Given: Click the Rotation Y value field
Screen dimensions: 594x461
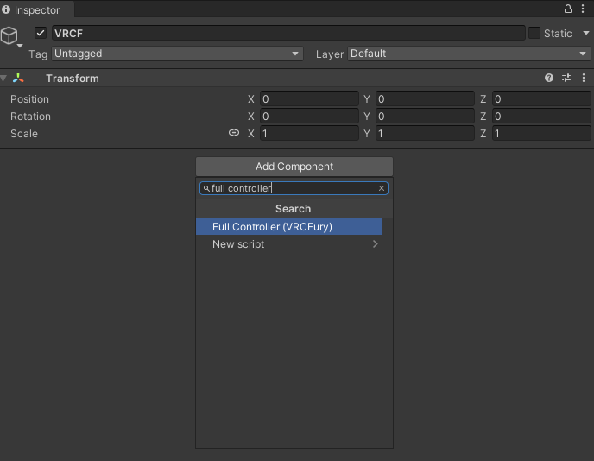Looking at the screenshot, I should tap(425, 117).
